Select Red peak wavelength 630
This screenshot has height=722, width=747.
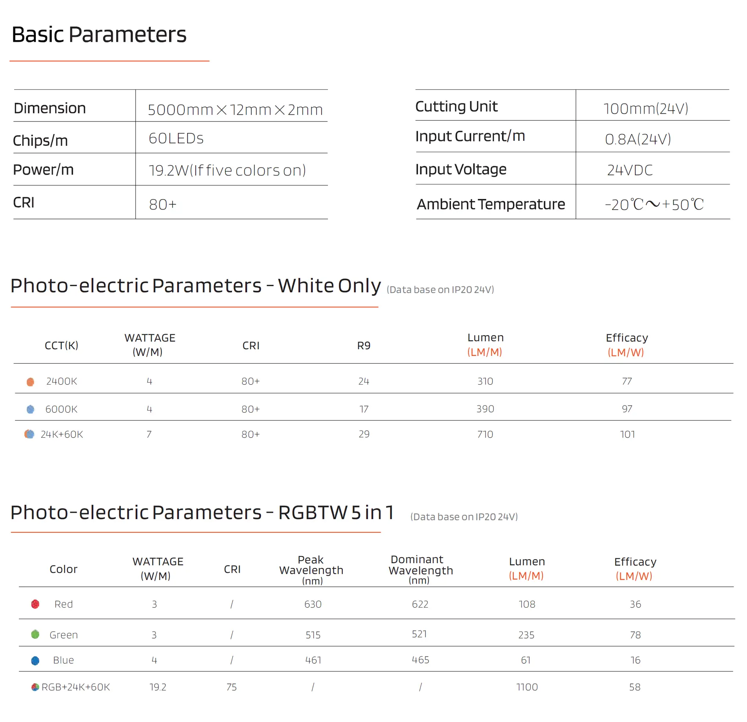313,604
